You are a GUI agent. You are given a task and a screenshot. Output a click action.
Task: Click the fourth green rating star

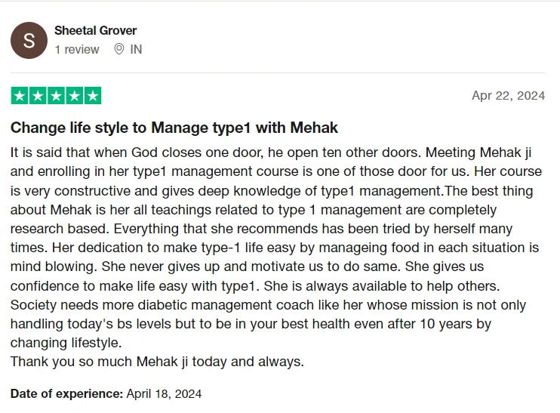tap(75, 96)
